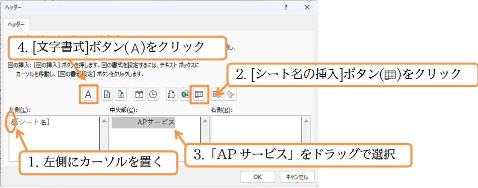478x188 pixels.
Task: Click the 左側(L): label
Action: coord(19,110)
